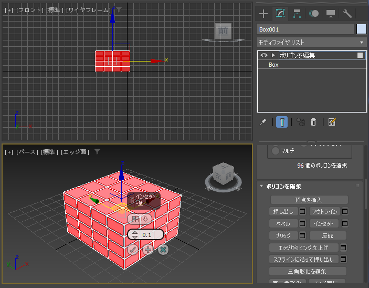
Task: Open settings box next to ブリッジ
Action: point(302,235)
